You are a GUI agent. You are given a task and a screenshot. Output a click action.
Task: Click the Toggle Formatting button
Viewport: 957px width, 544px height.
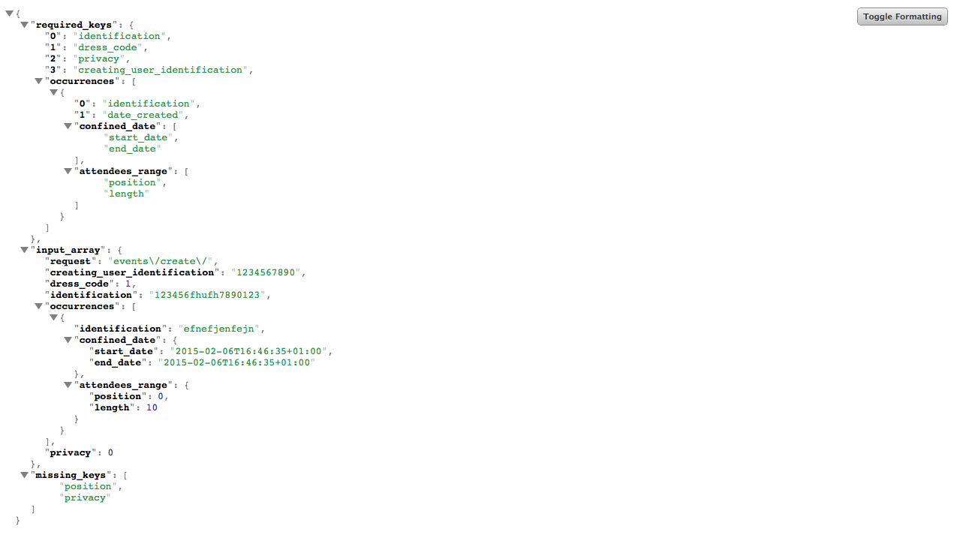[902, 17]
